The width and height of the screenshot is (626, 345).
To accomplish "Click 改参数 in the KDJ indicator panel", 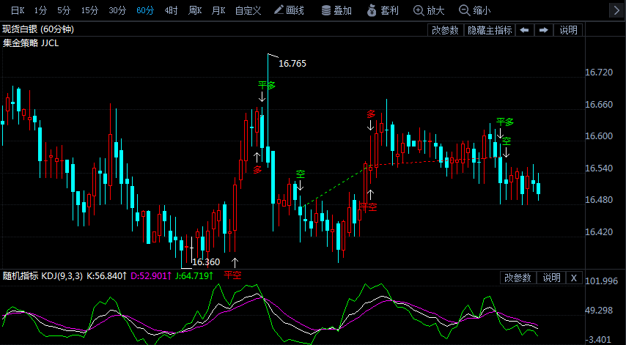I will 518,278.
